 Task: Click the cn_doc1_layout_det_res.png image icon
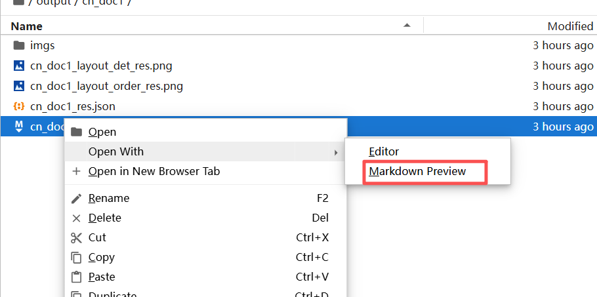click(18, 66)
